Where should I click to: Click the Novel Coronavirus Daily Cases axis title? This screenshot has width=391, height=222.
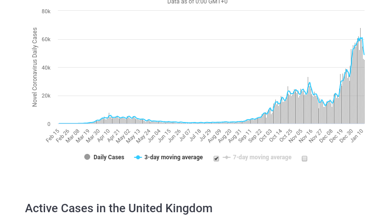pos(35,67)
